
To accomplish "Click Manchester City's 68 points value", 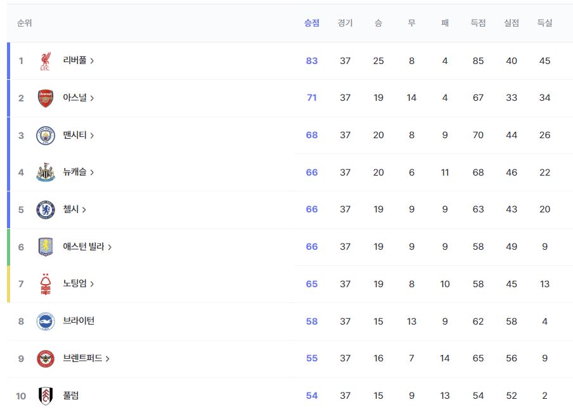I will [312, 135].
